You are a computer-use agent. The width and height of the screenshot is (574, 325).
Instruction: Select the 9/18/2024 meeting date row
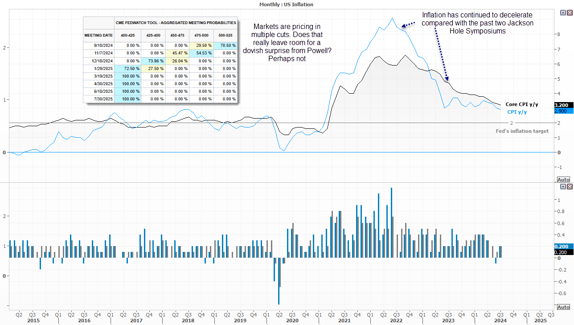[x=160, y=45]
